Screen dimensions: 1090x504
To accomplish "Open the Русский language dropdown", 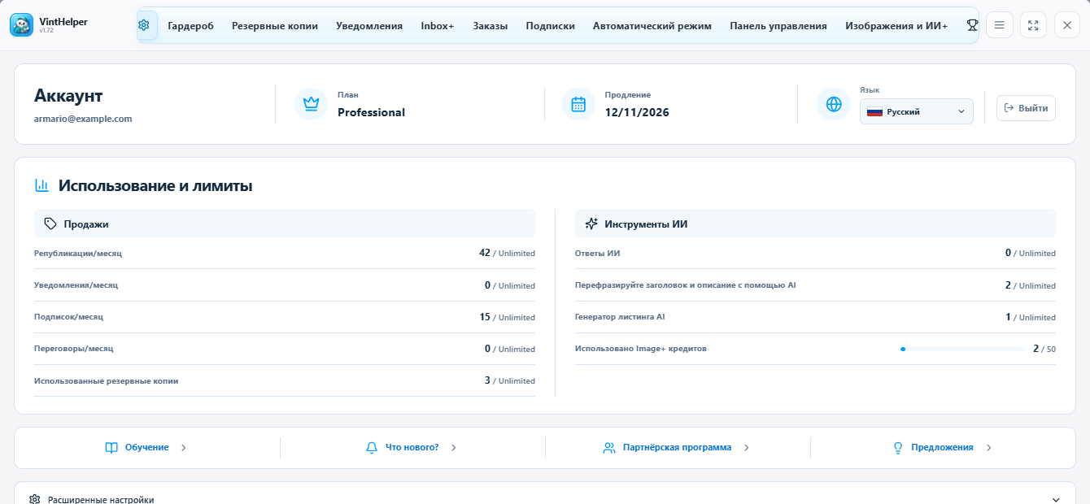I will pyautogui.click(x=917, y=111).
